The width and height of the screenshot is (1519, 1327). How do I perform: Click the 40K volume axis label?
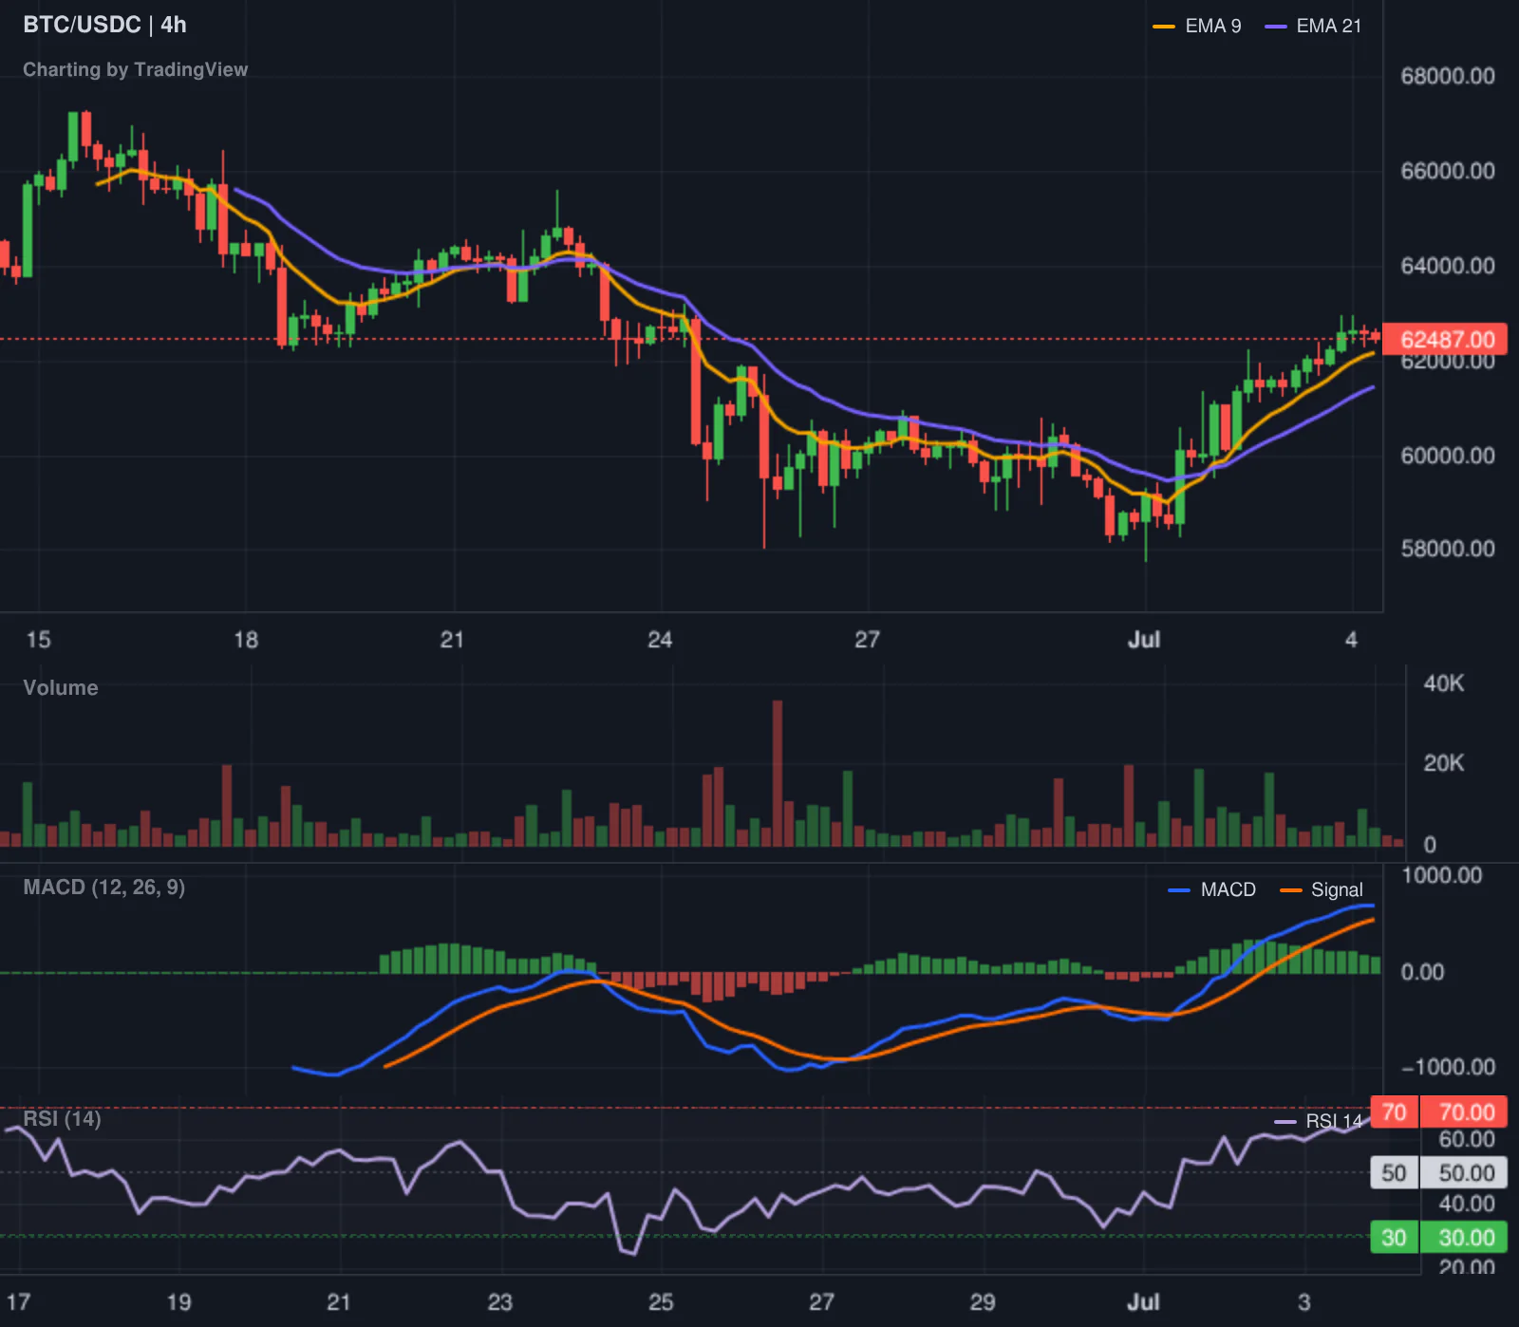[1444, 683]
